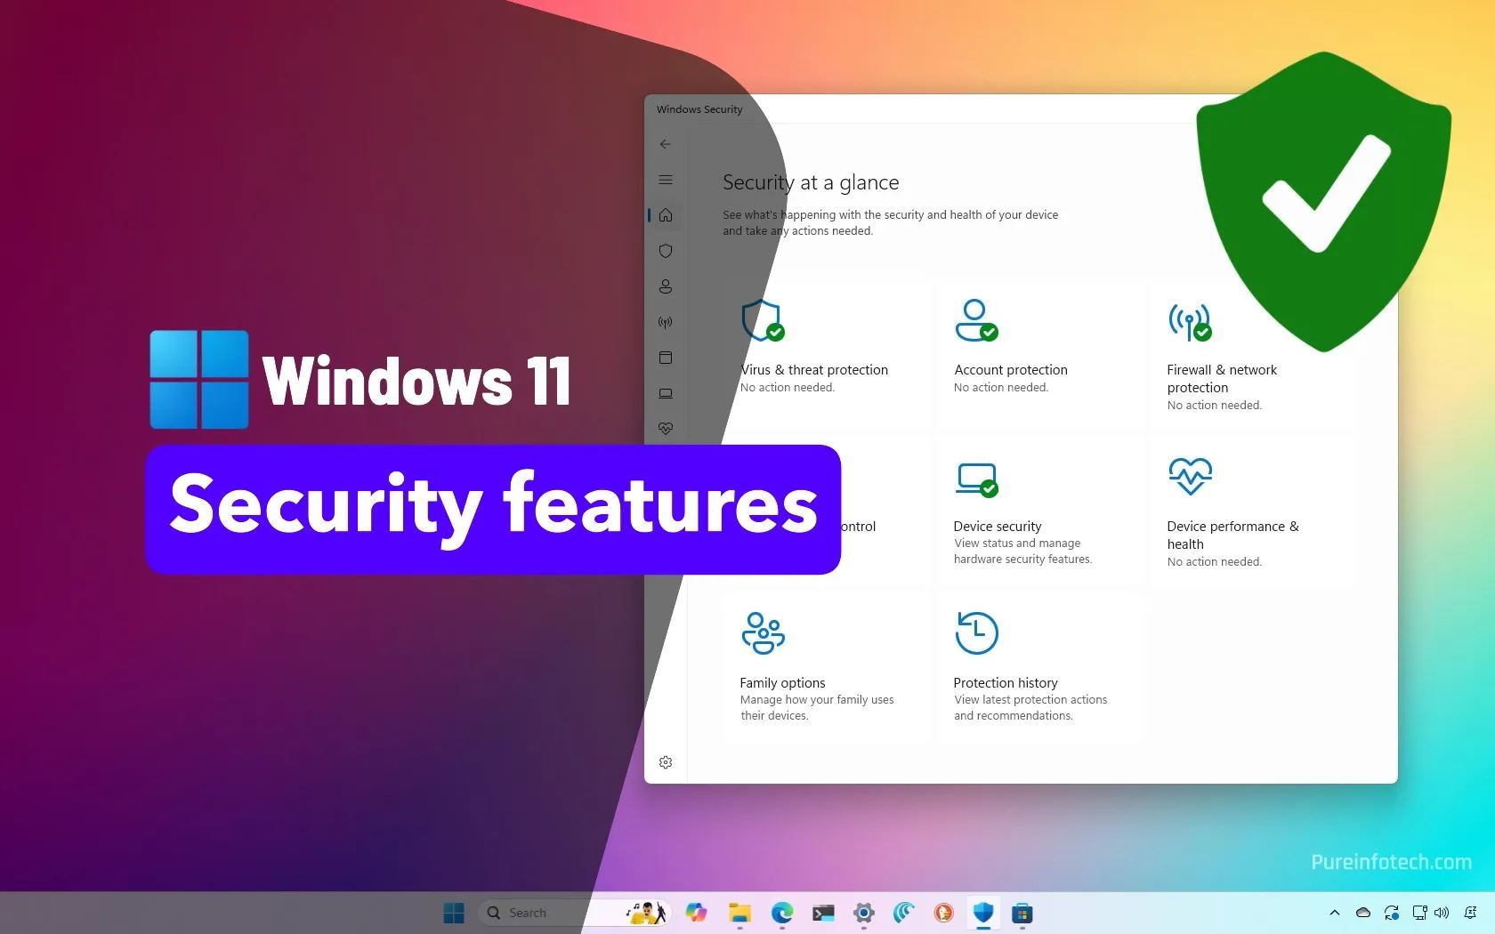1495x934 pixels.
Task: Open the Family options tile
Action: [x=782, y=683]
